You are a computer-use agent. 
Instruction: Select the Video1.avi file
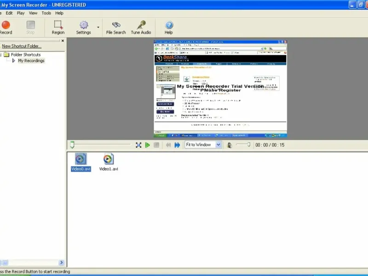pyautogui.click(x=109, y=162)
